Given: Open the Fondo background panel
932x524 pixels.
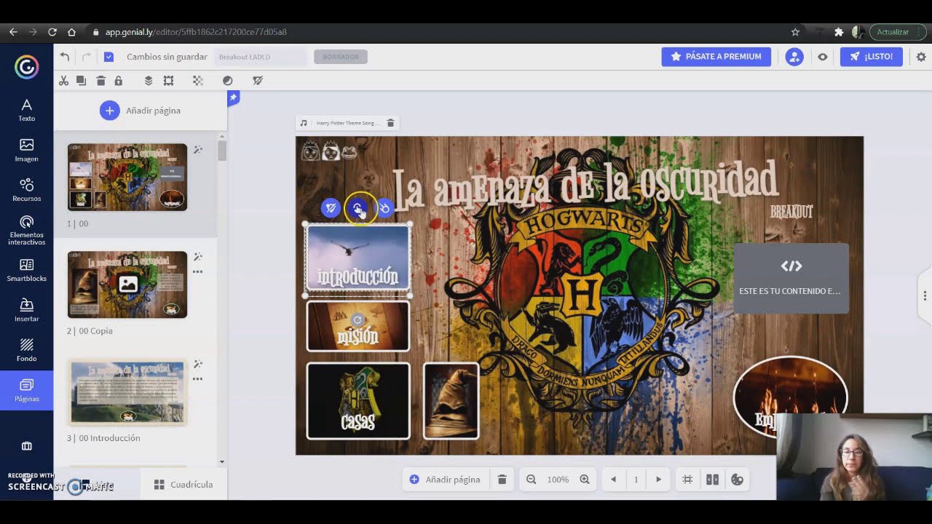Looking at the screenshot, I should click(26, 350).
